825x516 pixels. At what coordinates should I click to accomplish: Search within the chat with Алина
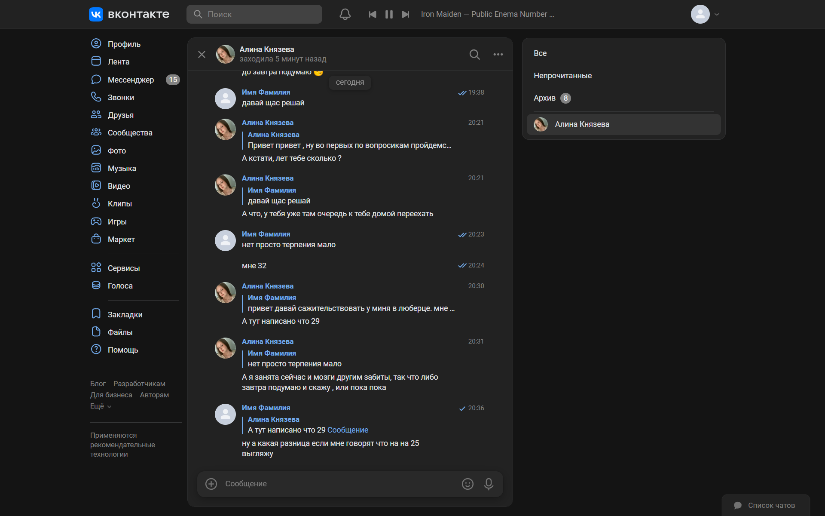pos(474,55)
